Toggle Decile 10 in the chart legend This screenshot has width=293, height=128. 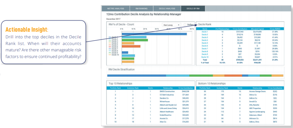(115, 55)
